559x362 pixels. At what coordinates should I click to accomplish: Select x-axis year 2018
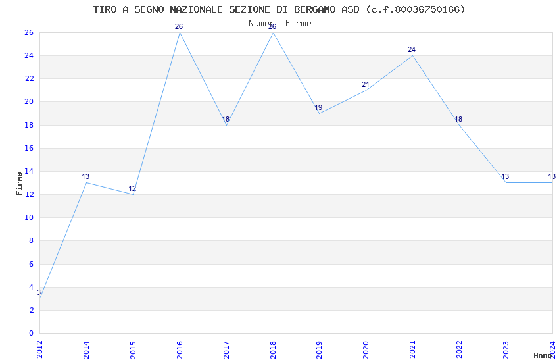pyautogui.click(x=273, y=349)
